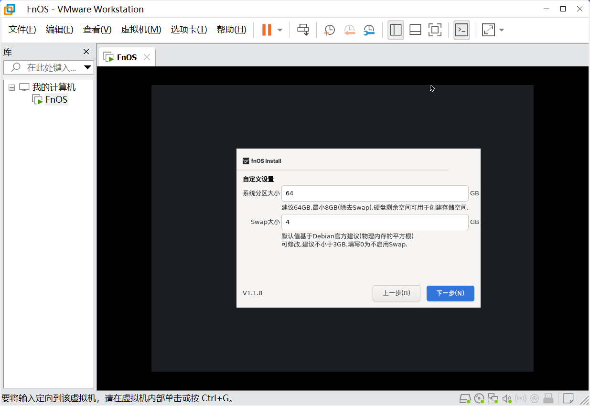Click the Swap大小 input field
590x406 pixels.
tap(375, 222)
